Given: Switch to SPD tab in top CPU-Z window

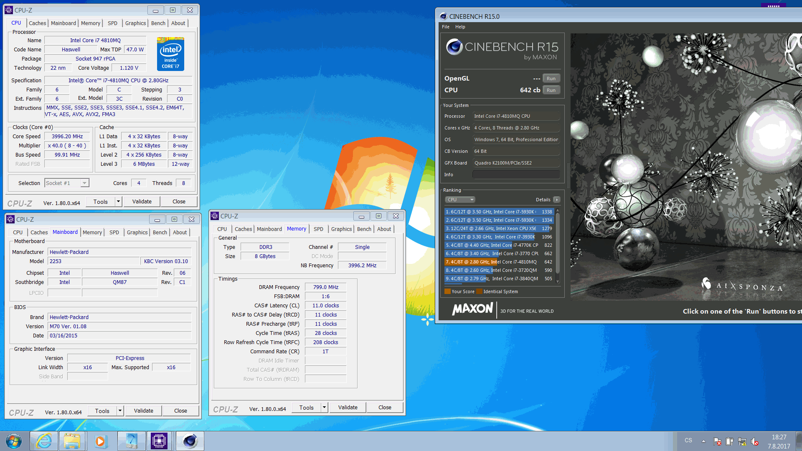Looking at the screenshot, I should (x=112, y=23).
